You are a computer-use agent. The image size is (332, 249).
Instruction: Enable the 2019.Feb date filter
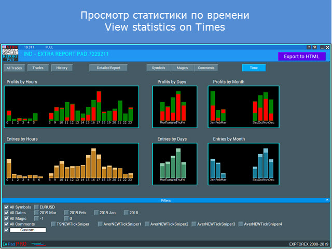click(66, 213)
